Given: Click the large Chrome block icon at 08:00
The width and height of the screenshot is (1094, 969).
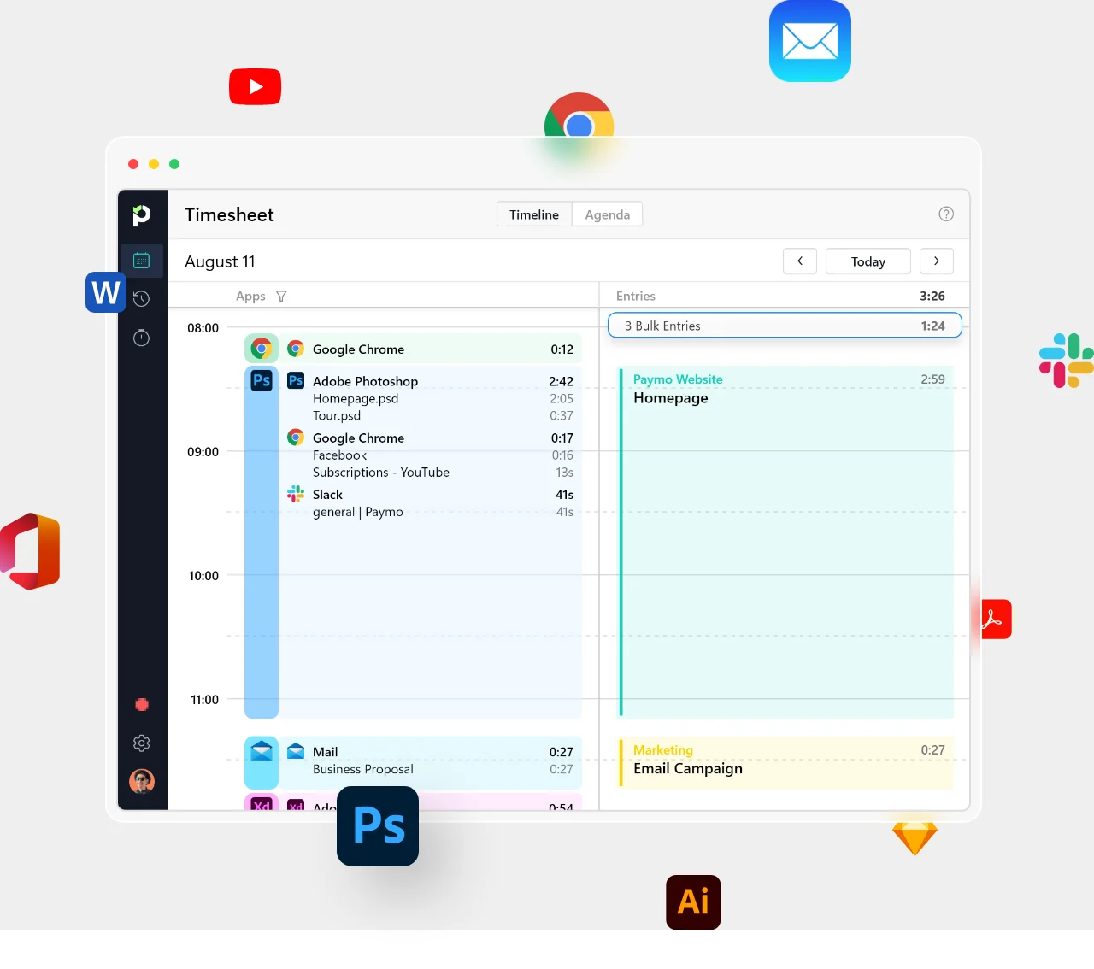Looking at the screenshot, I should [x=262, y=349].
